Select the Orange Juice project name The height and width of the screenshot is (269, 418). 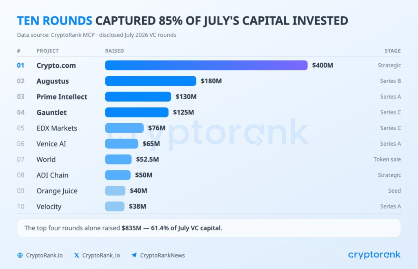[57, 191]
